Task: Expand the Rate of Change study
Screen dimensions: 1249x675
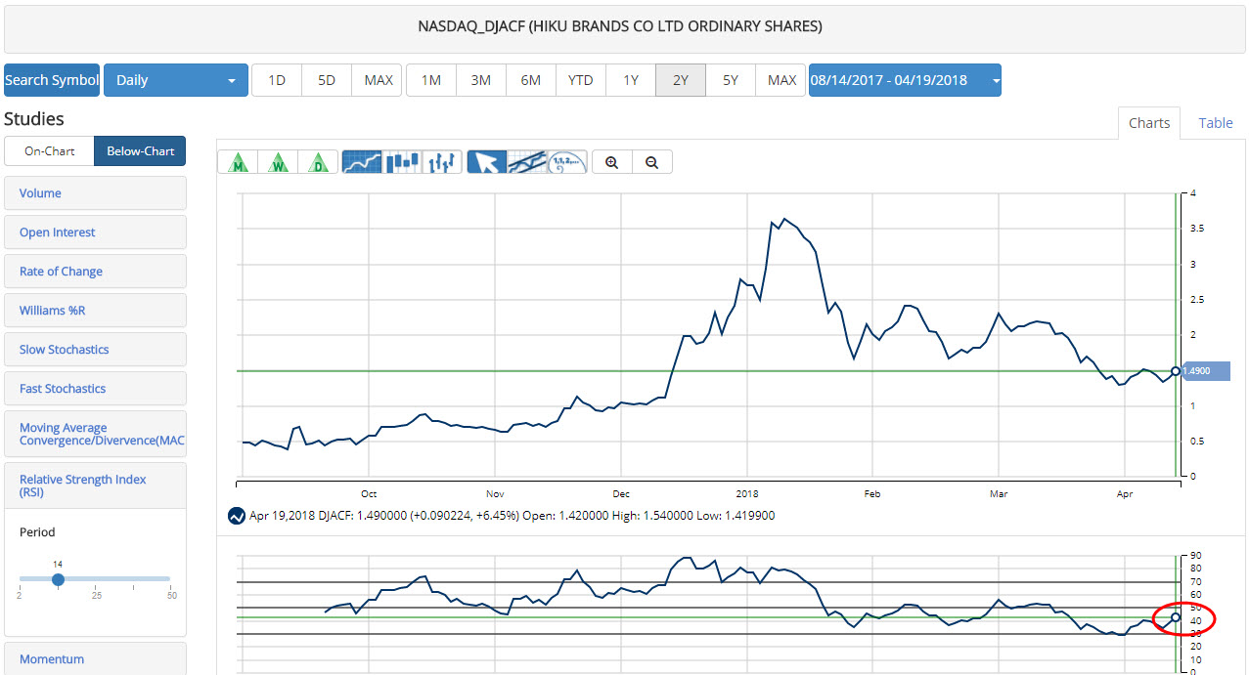Action: (95, 272)
